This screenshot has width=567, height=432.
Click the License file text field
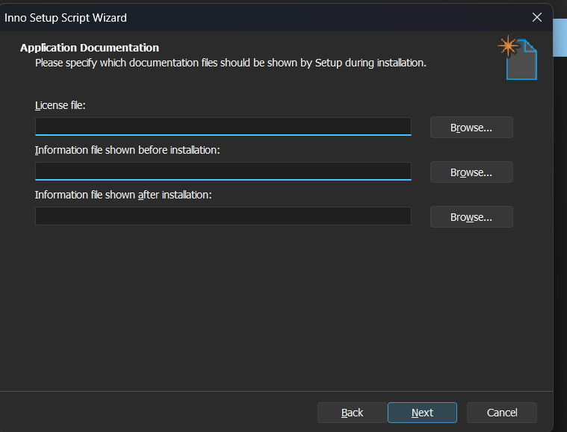click(x=223, y=126)
